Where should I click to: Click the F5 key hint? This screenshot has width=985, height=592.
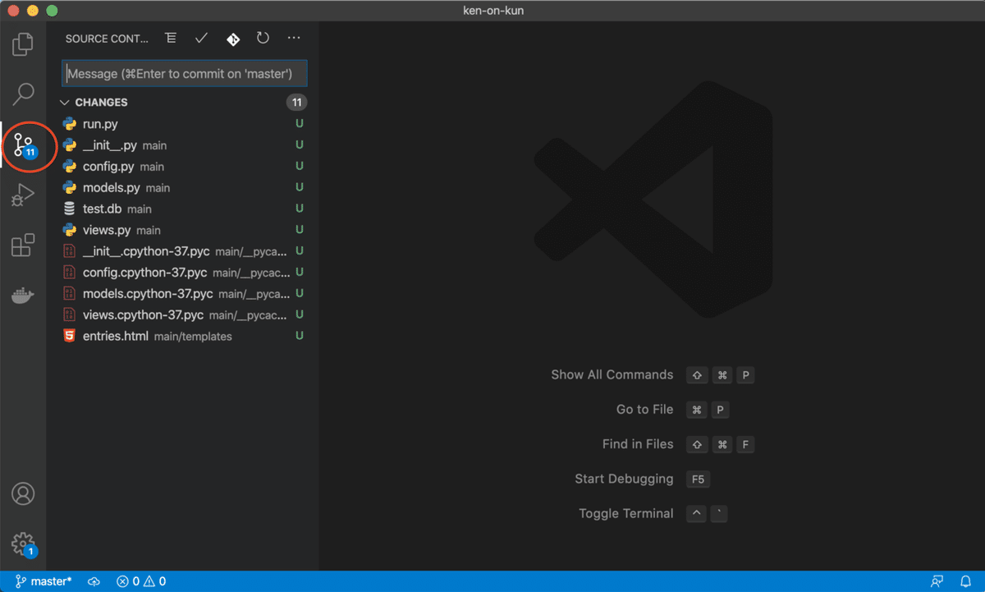pos(698,479)
